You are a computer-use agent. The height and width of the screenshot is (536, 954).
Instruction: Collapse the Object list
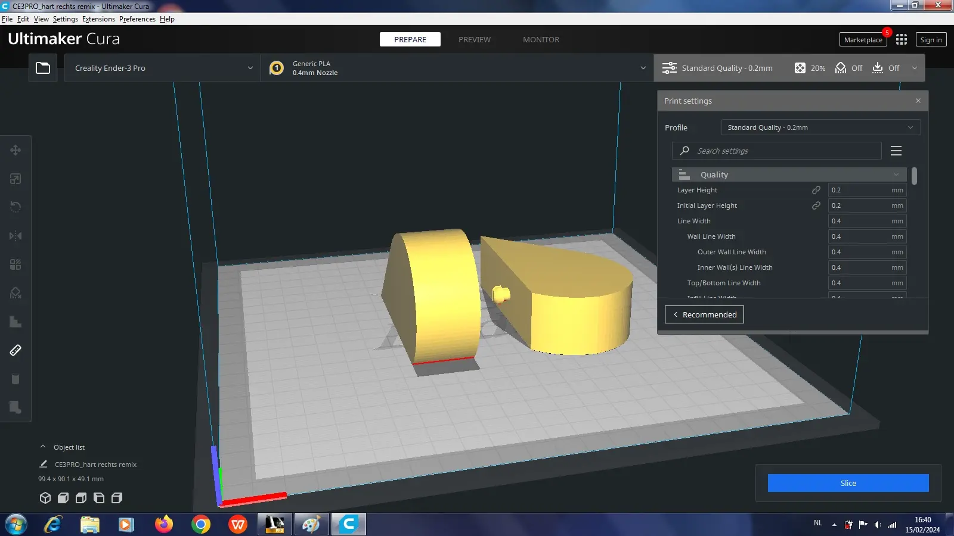click(43, 447)
